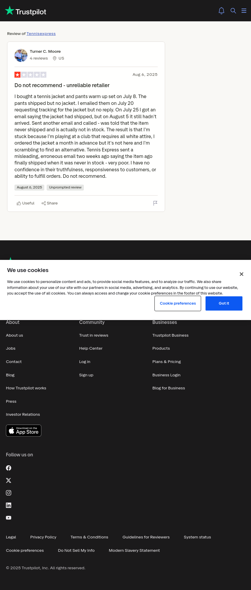Click the 'August 6, 2025' date tag
This screenshot has width=251, height=590.
29,188
